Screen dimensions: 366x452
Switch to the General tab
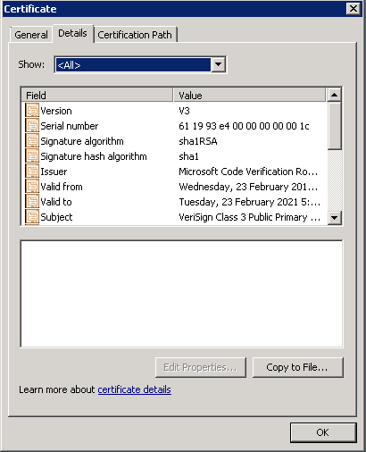31,35
